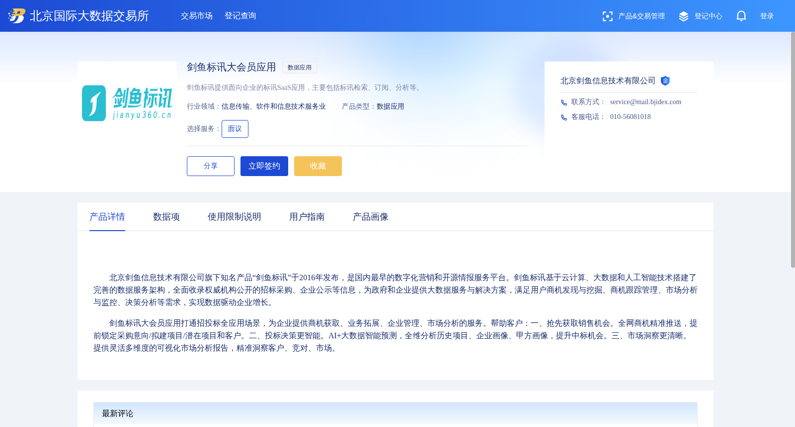Image resolution: width=795 pixels, height=427 pixels.
Task: Click the Beijing data exchange logo icon
Action: coord(16,16)
